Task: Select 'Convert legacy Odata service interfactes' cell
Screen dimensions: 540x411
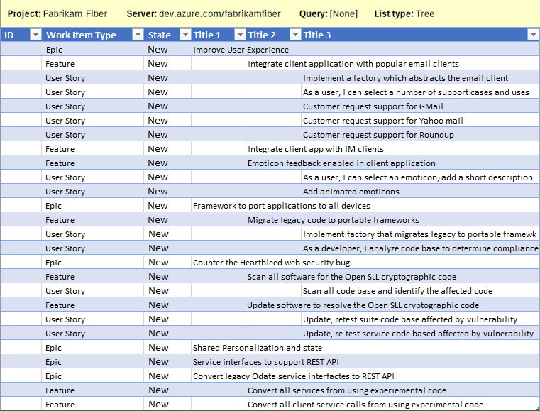Action: point(294,376)
